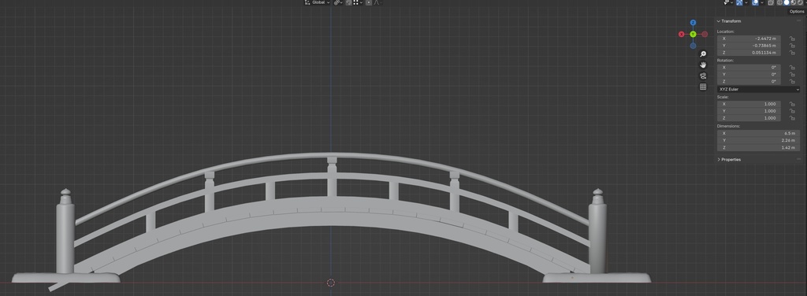Click the negative Z axis gizmo circle
Image resolution: width=807 pixels, height=296 pixels.
694,46
